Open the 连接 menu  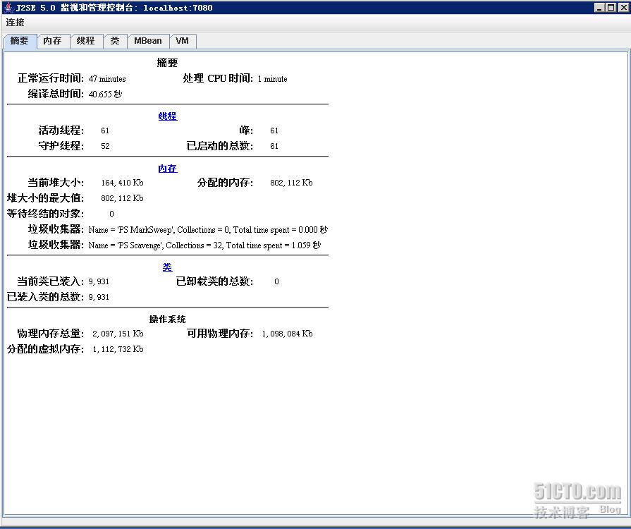(15, 23)
